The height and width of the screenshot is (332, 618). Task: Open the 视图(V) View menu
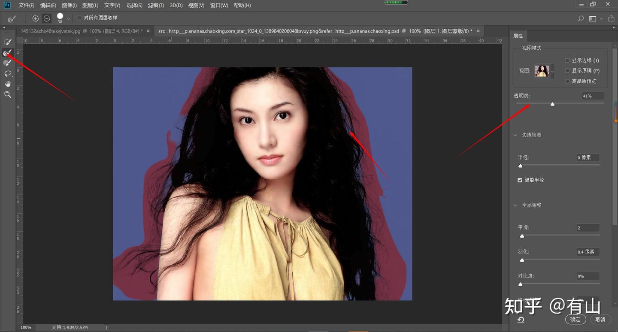196,6
